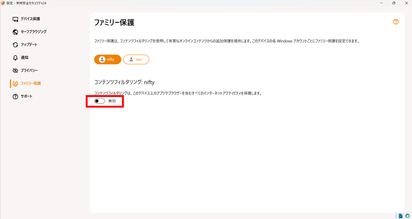412x219 pixels.
Task: Click the blue icon in the system tray
Action: (x=401, y=216)
